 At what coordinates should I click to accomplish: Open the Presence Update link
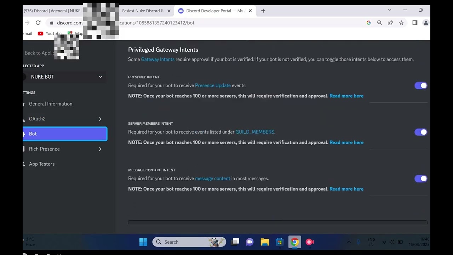213,85
